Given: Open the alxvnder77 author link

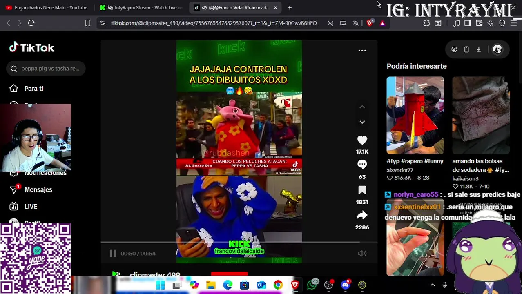Looking at the screenshot, I should point(400,170).
